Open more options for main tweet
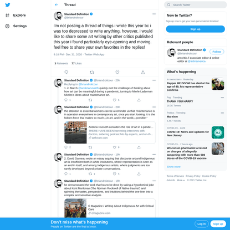Viewport: 230px width, 230px height. pyautogui.click(x=154, y=14)
